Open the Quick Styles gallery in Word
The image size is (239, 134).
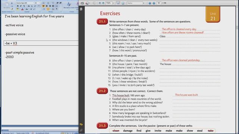point(69,5)
